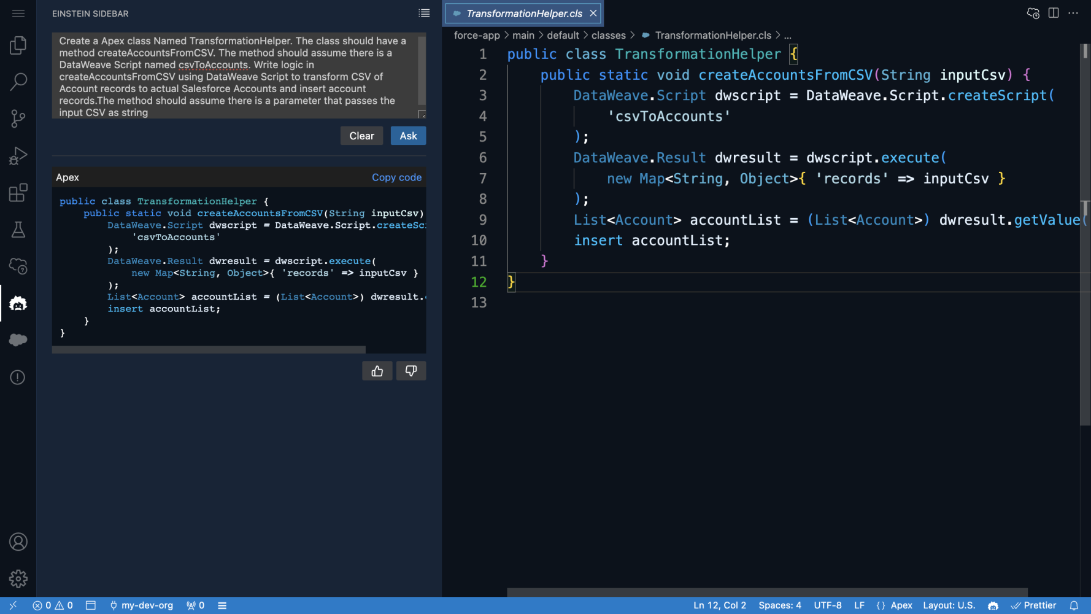This screenshot has height=614, width=1091.
Task: Open the Search view icon
Action: (18, 81)
